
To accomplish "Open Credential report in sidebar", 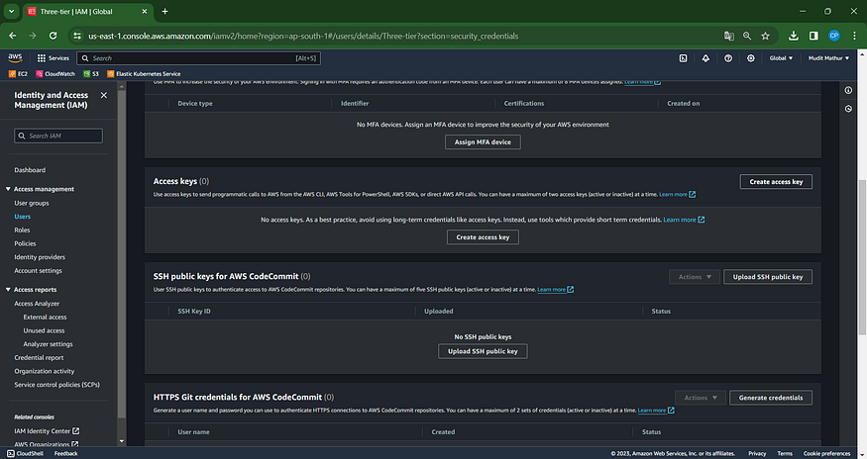I will tap(39, 358).
